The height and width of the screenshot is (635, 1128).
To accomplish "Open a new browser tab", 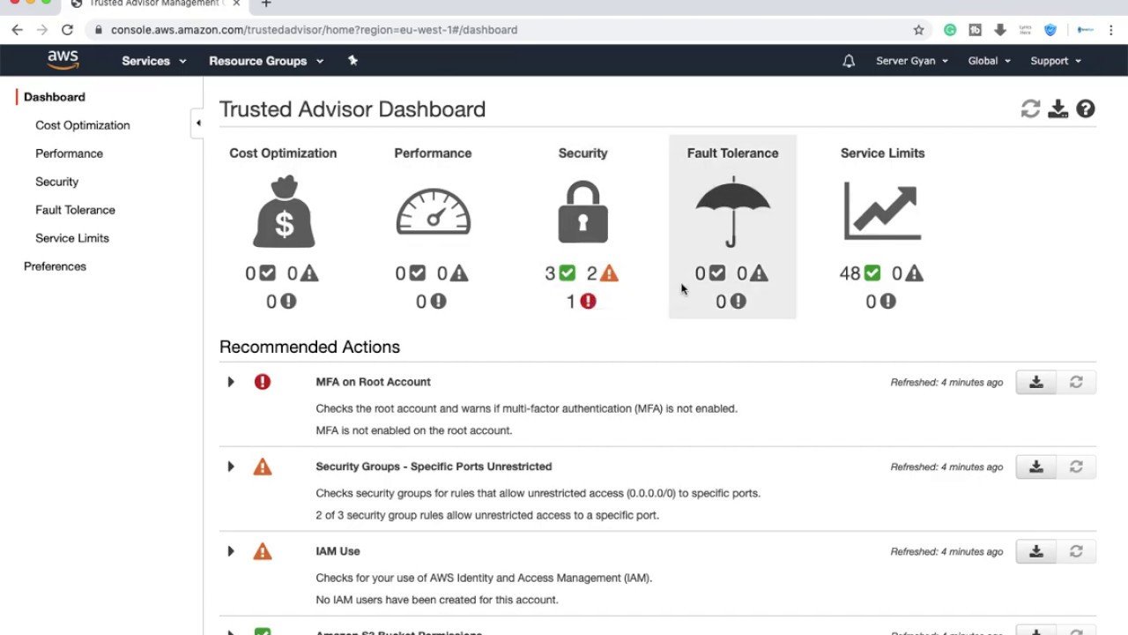I will click(x=266, y=4).
